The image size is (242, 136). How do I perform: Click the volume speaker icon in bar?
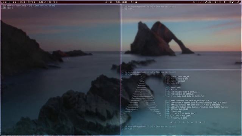pyautogui.click(x=220, y=2)
